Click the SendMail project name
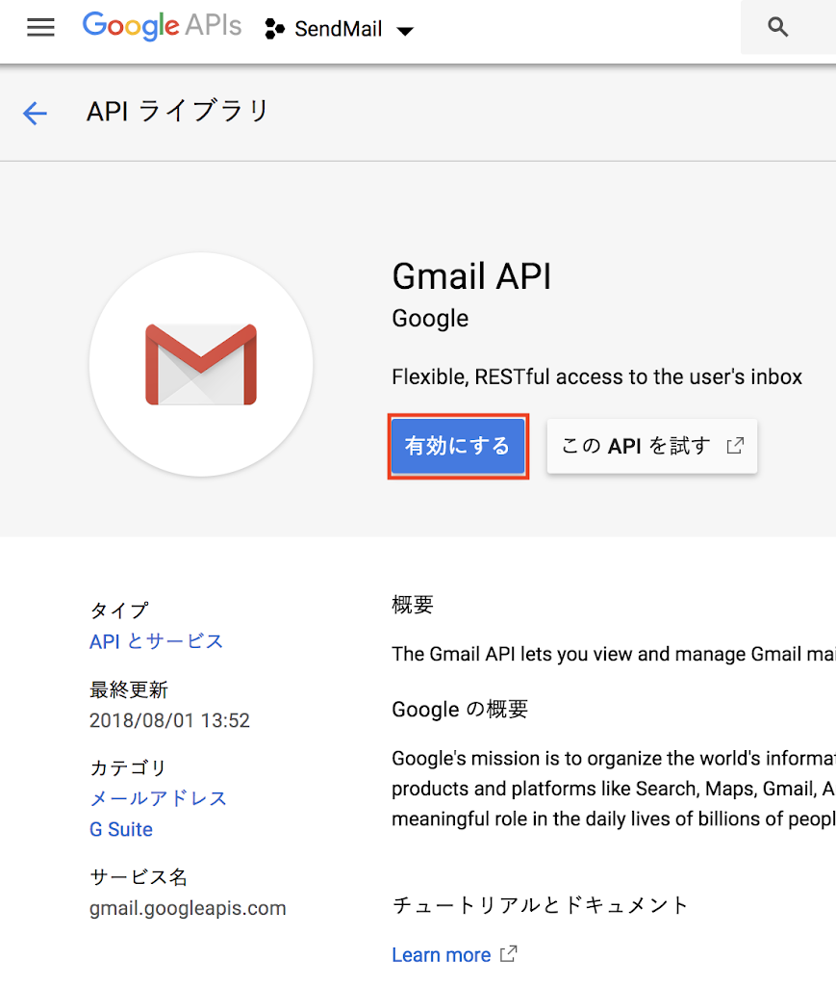 (x=338, y=29)
